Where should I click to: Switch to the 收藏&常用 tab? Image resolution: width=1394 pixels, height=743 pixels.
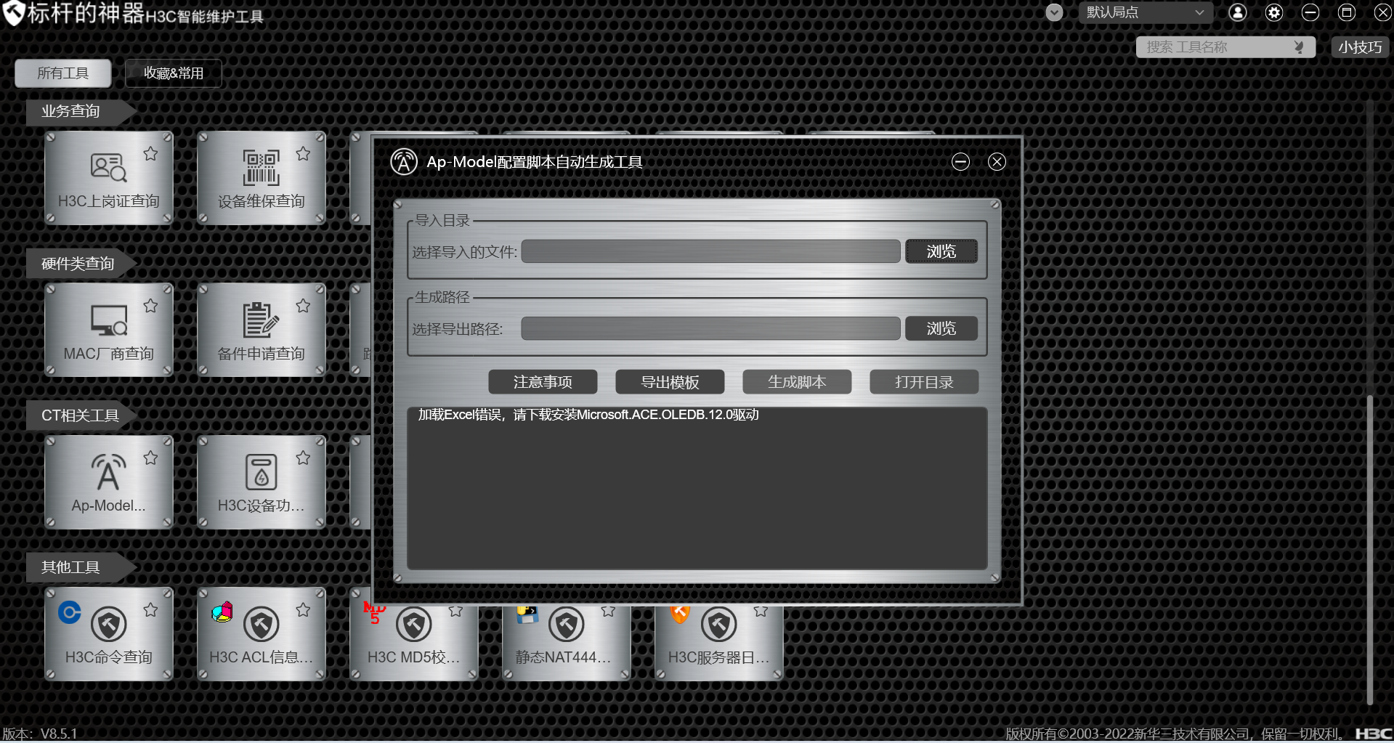174,73
